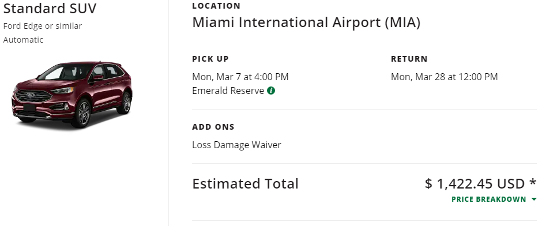Click the Ford Edge car image
This screenshot has height=226, width=553.
pyautogui.click(x=72, y=94)
